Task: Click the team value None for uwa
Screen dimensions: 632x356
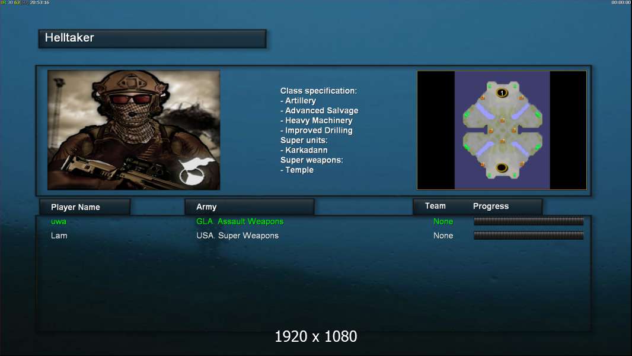Action: click(443, 221)
